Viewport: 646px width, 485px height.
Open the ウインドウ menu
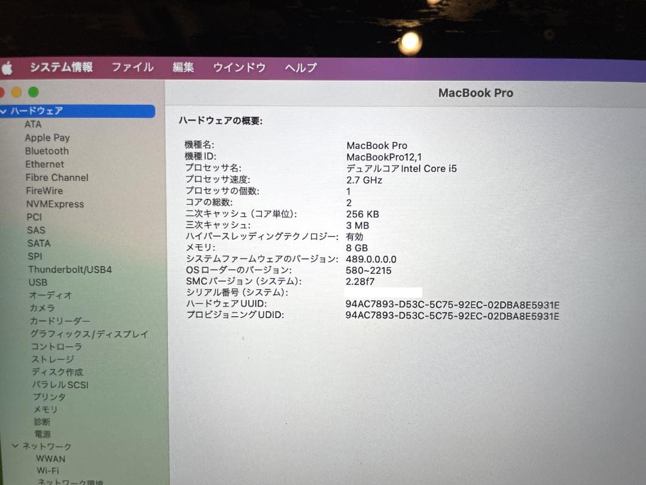239,68
